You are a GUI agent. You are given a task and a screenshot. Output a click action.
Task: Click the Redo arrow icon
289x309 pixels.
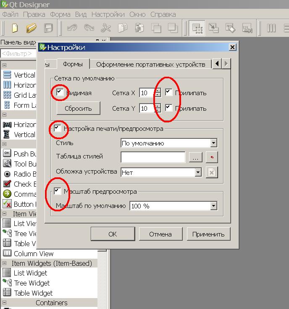point(89,28)
